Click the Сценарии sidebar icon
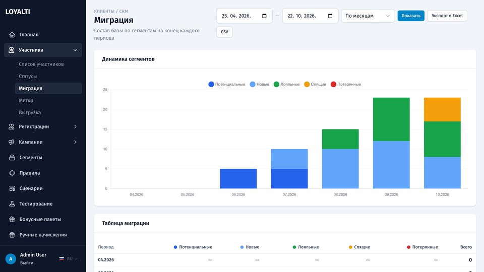484x272 pixels. point(12,188)
